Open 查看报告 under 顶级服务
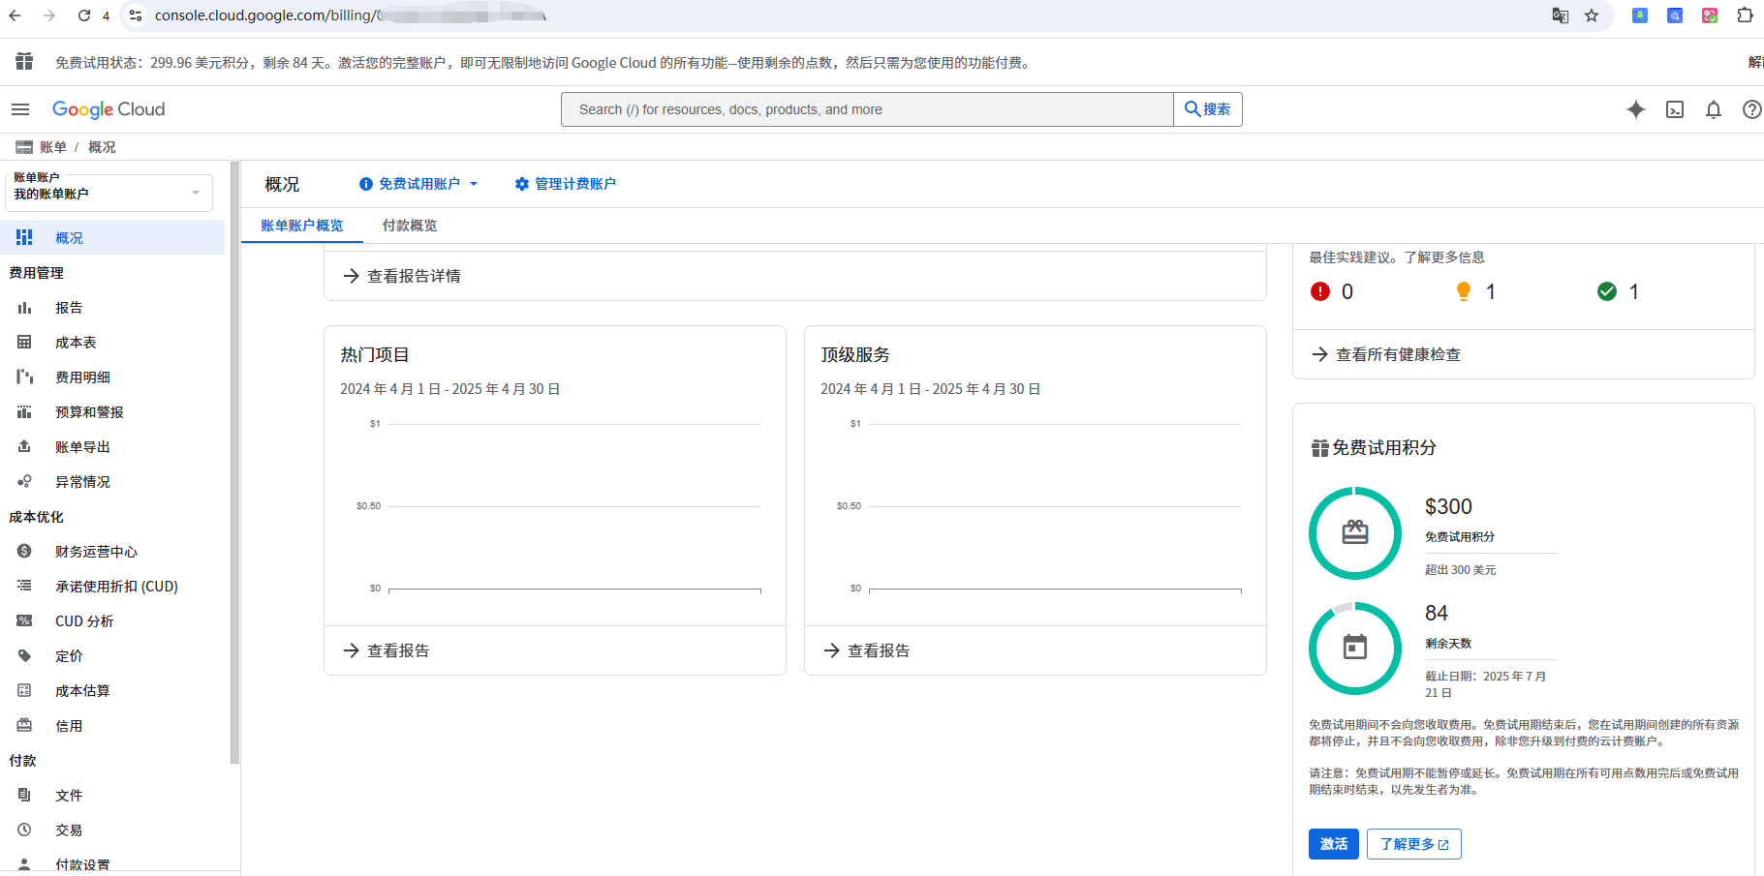Image resolution: width=1764 pixels, height=876 pixels. (x=868, y=650)
